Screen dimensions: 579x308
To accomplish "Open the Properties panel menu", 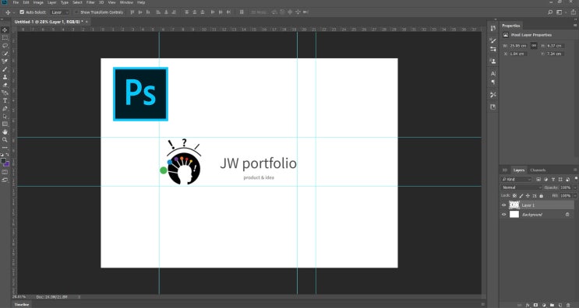I will (576, 26).
